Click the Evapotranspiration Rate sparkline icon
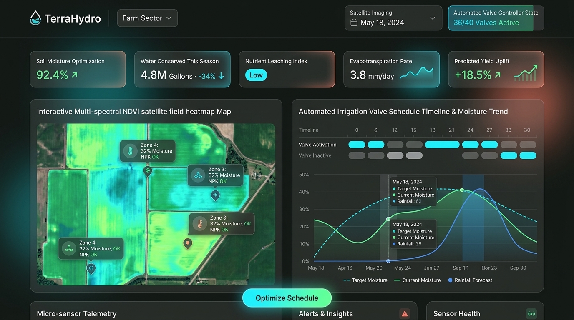The height and width of the screenshot is (320, 574). [416, 73]
